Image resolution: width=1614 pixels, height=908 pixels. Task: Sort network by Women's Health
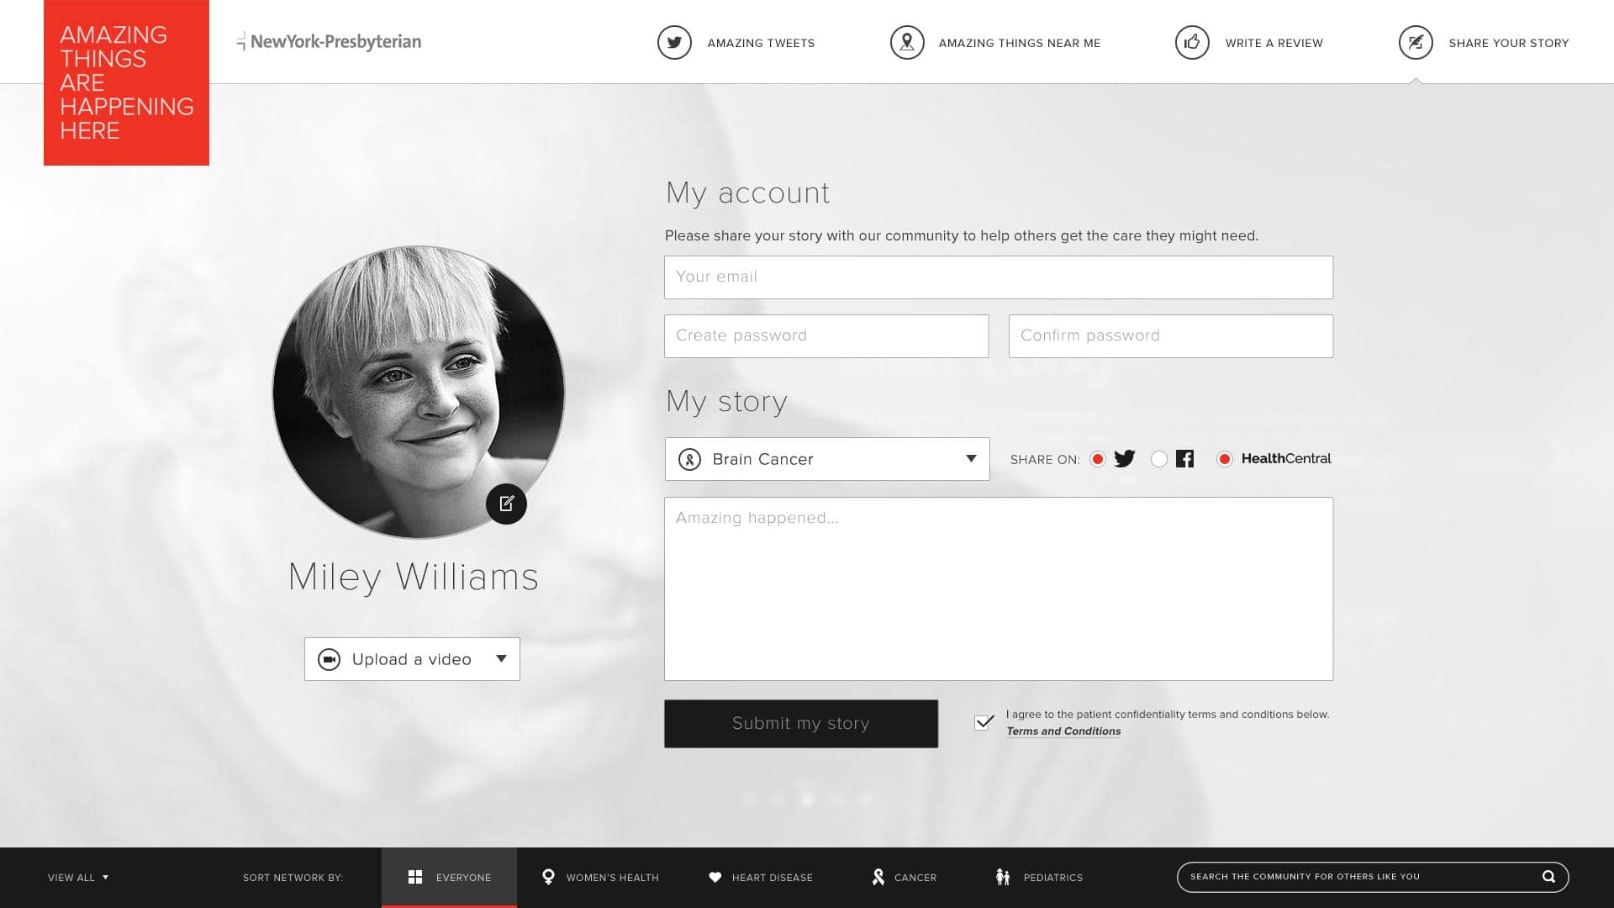(600, 877)
